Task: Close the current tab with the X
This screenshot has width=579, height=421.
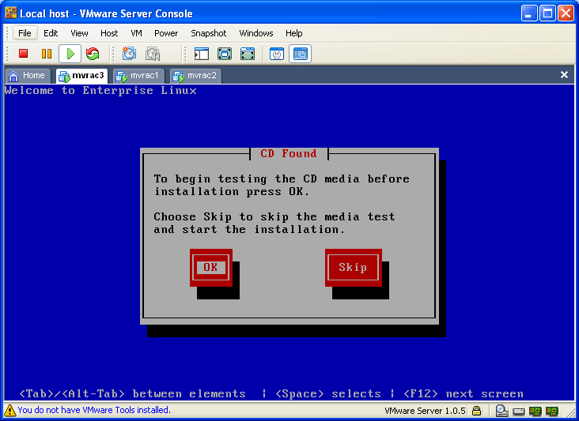Action: (x=564, y=75)
